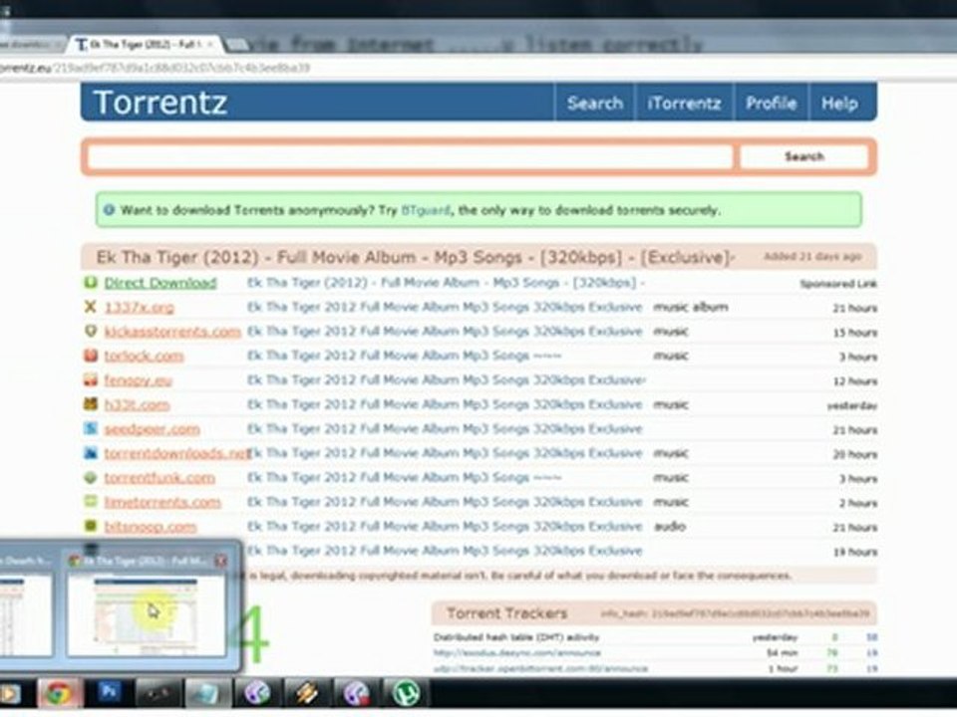Click 'yesterday' in the h33t.com row
This screenshot has height=717, width=957.
tap(852, 405)
